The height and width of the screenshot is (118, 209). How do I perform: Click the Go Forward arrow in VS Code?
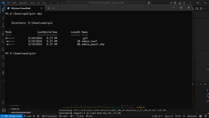click(62, 3)
